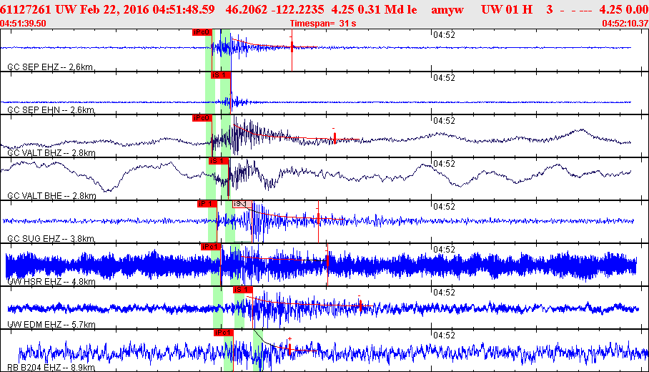This screenshot has height=372, width=649.
Task: Click the P pick flag on HSR EHZ
Action: 210,247
